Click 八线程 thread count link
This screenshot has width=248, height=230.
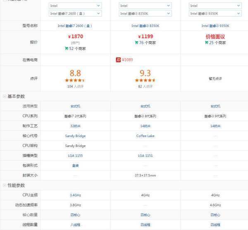[x=75, y=225]
